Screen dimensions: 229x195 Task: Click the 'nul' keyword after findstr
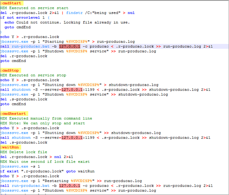[131, 13]
